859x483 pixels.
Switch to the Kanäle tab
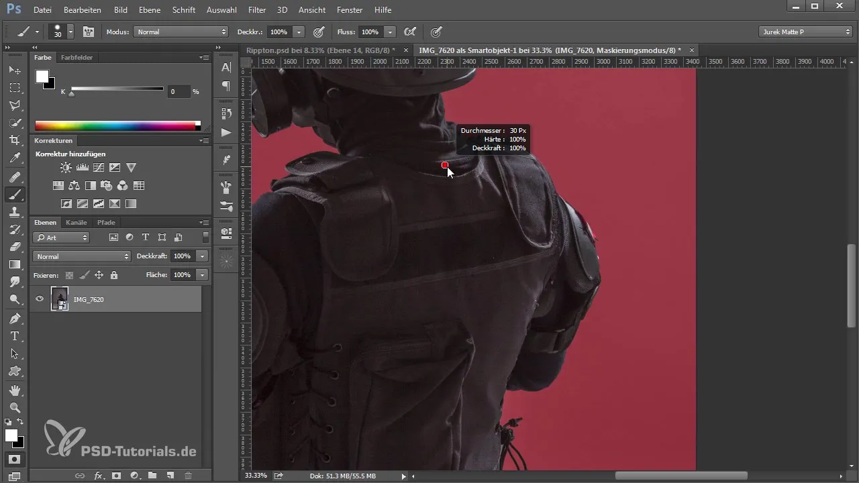(x=77, y=222)
